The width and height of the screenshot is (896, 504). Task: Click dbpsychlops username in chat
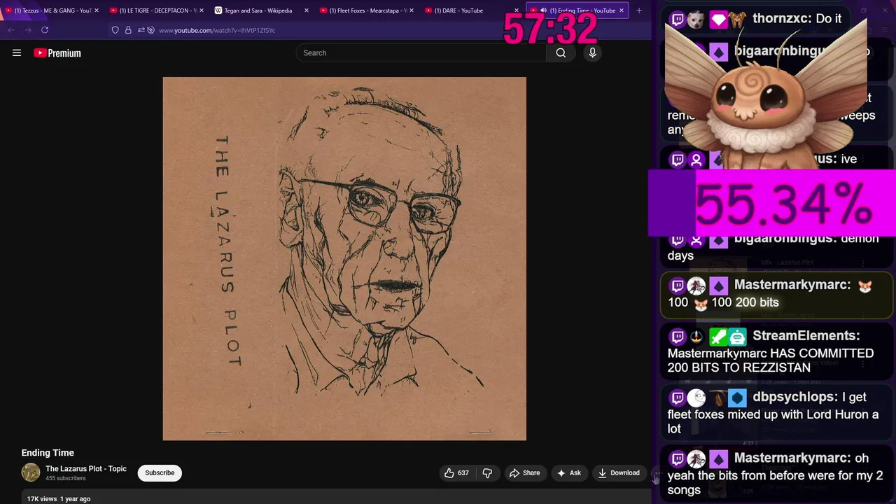click(794, 397)
